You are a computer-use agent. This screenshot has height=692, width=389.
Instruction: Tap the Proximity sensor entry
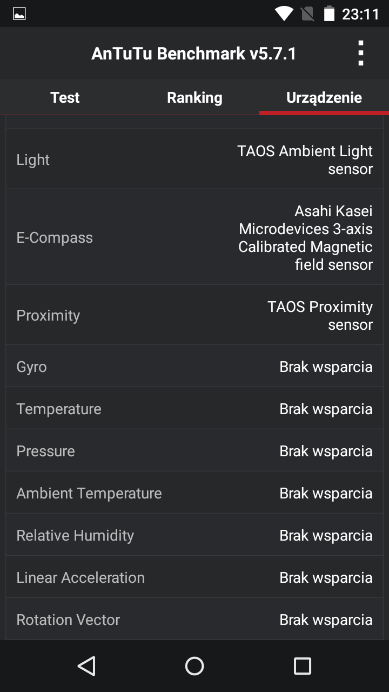tap(194, 315)
